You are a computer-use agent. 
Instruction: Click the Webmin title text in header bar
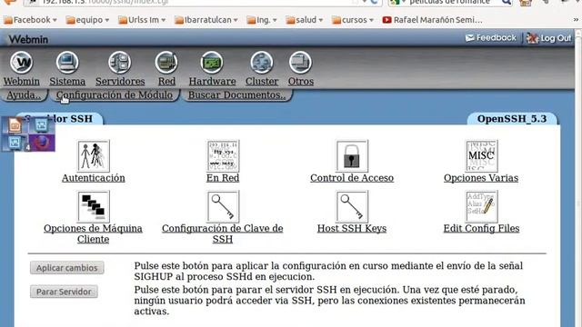click(28, 39)
